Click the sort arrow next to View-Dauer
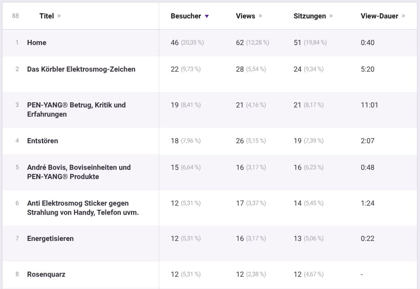Screen dimensions: 420x289 404,16
